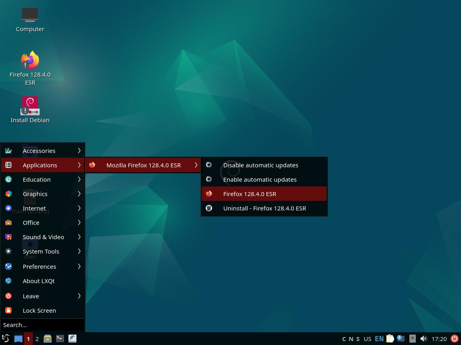
Task: Focus the menu Search field
Action: (43, 325)
